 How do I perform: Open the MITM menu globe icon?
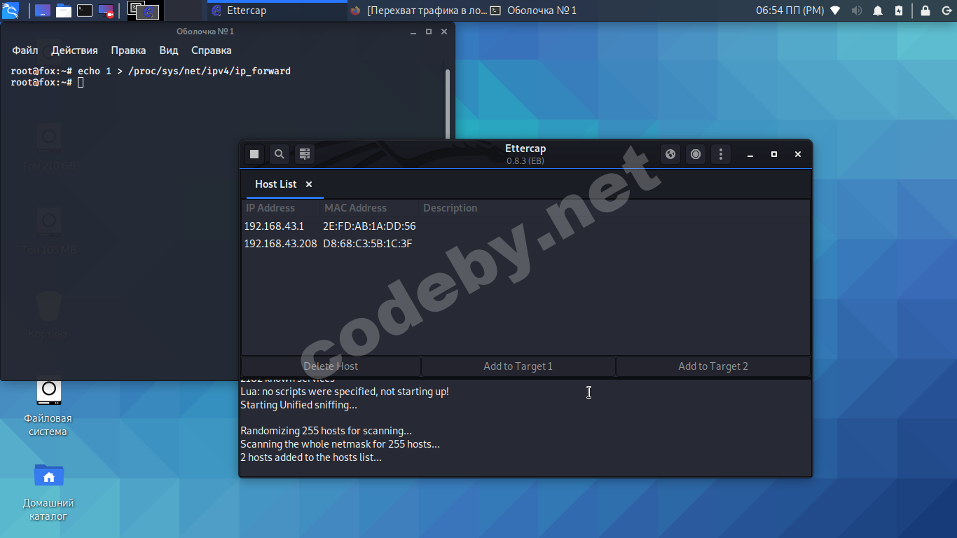670,154
